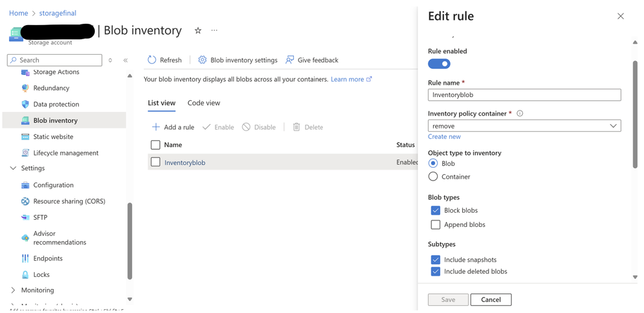This screenshot has width=644, height=313.
Task: Switch to the List view tab
Action: pos(162,103)
